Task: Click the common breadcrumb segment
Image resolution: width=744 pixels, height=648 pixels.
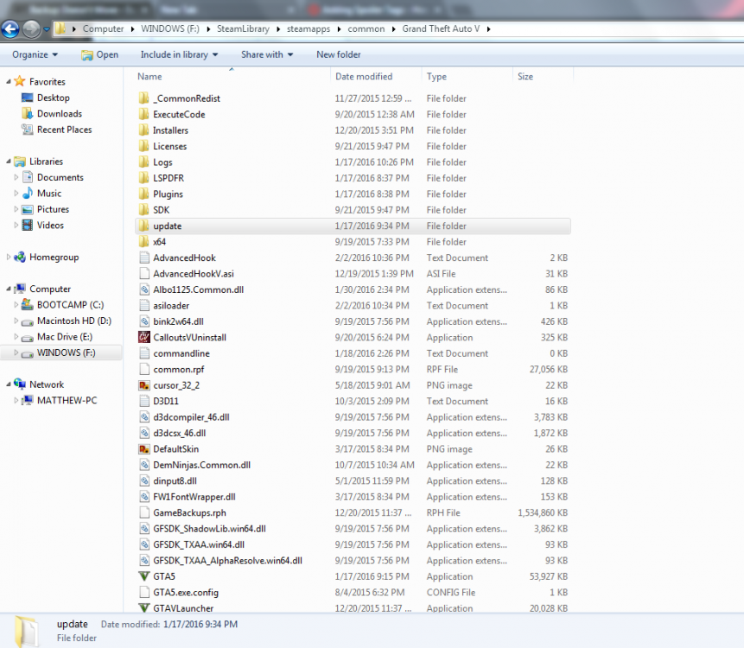Action: (x=366, y=29)
